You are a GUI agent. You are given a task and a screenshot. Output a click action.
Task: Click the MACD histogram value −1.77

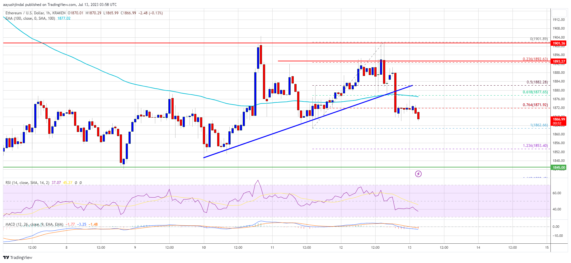(71, 224)
